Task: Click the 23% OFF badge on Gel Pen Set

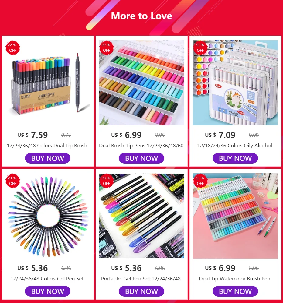Action: pos(12,181)
